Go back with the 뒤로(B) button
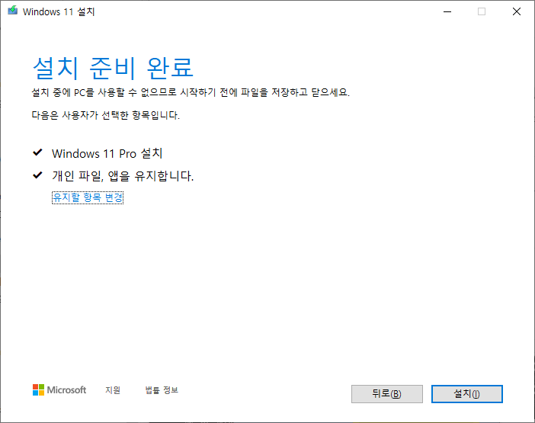535x423 pixels. point(387,394)
